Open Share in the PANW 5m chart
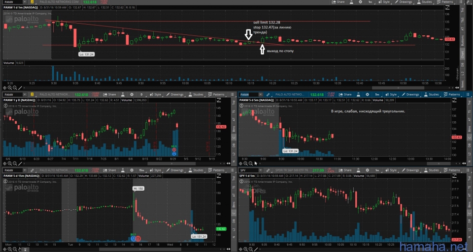This screenshot has height=252, width=473. coord(345,94)
